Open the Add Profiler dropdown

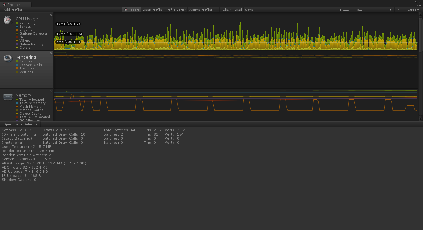coord(21,10)
